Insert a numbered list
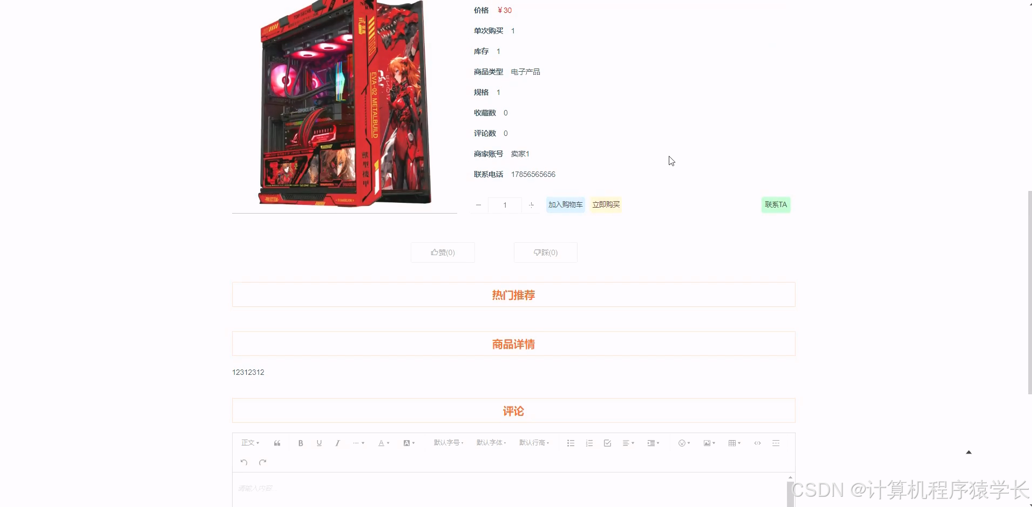This screenshot has height=507, width=1032. pyautogui.click(x=589, y=443)
